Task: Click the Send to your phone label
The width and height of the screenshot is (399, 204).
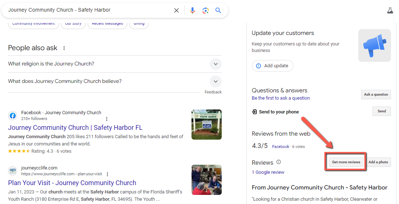Action: coord(279,112)
